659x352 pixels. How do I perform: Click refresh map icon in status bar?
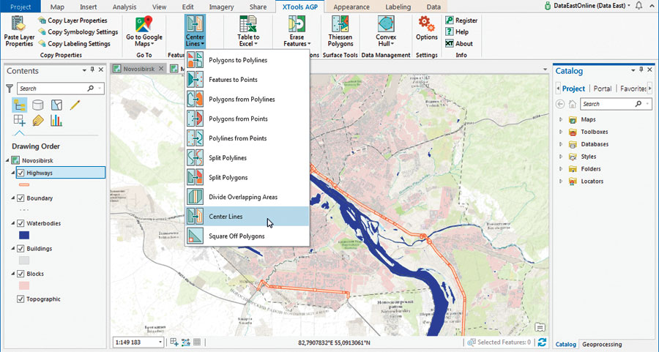click(x=542, y=342)
